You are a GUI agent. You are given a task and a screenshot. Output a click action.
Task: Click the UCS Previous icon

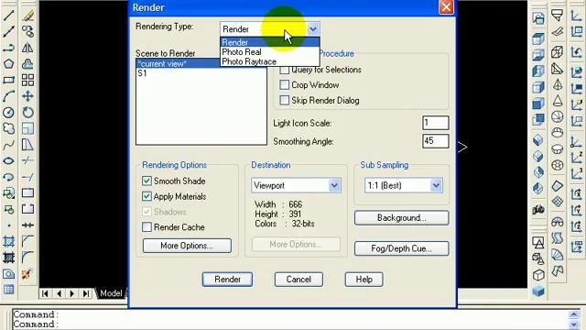point(577,52)
